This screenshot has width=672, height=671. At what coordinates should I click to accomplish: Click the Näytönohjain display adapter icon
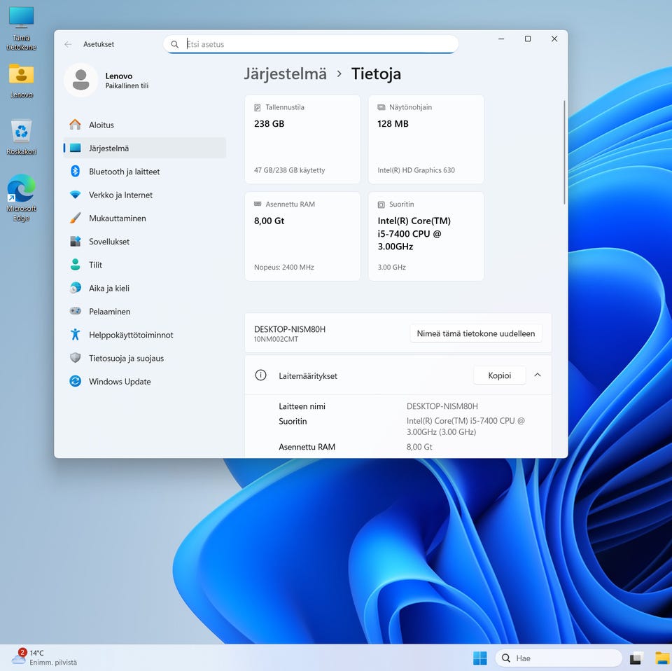(x=381, y=107)
